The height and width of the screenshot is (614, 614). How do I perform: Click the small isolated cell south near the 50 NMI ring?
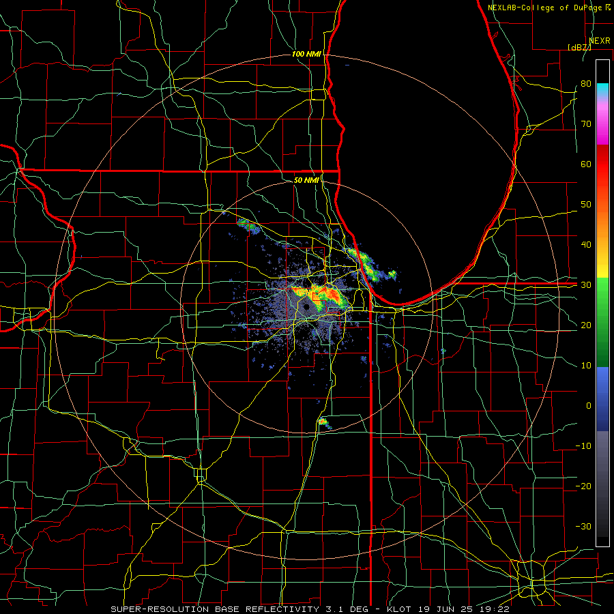click(x=323, y=422)
